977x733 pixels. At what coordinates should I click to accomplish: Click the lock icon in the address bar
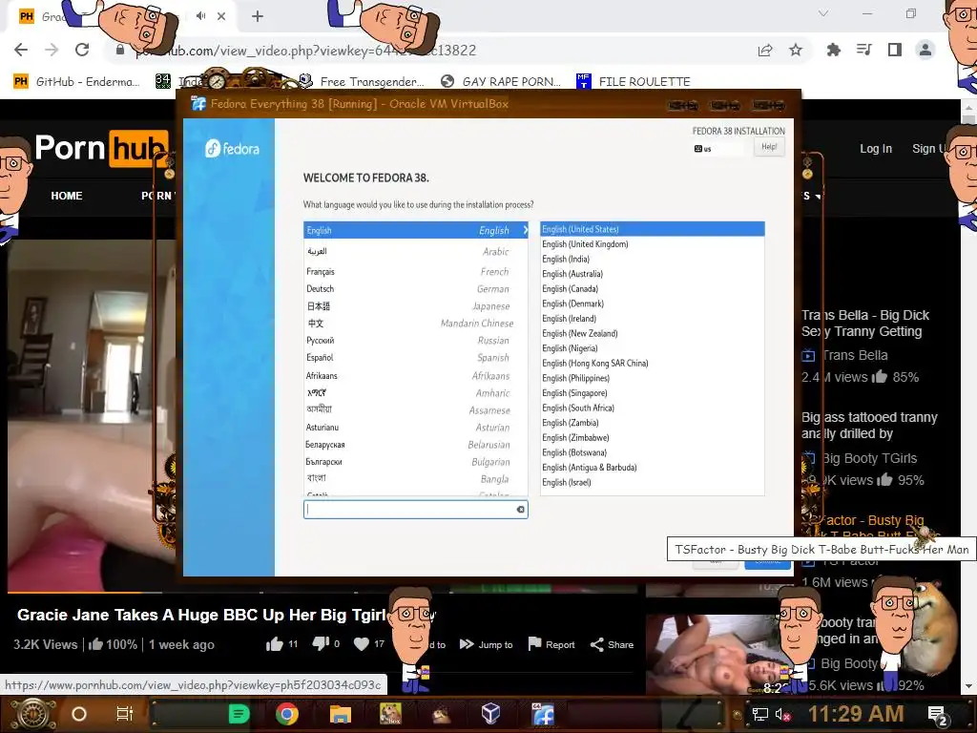(x=120, y=50)
